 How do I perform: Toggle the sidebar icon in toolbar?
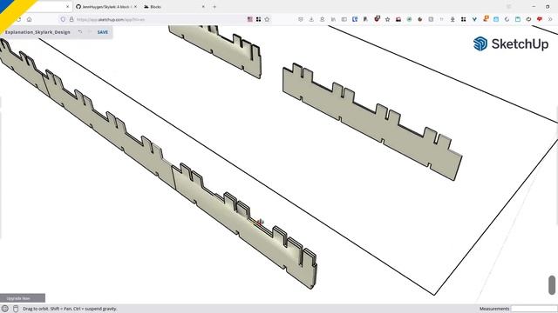click(344, 19)
